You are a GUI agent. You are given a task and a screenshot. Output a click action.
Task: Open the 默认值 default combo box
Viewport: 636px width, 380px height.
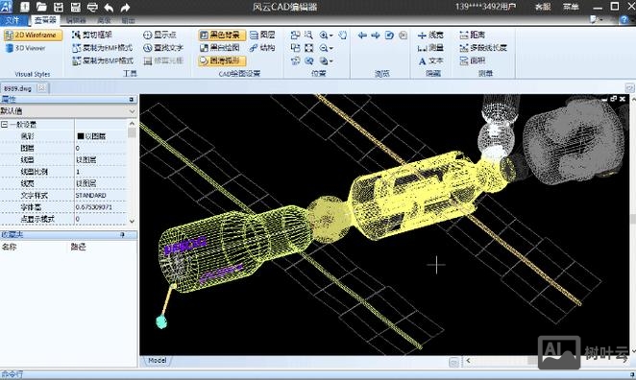68,111
